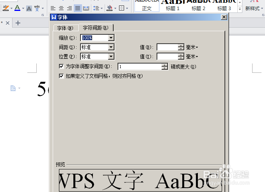Apply the 标题 1 style
The image size is (265, 192).
(x=173, y=6)
